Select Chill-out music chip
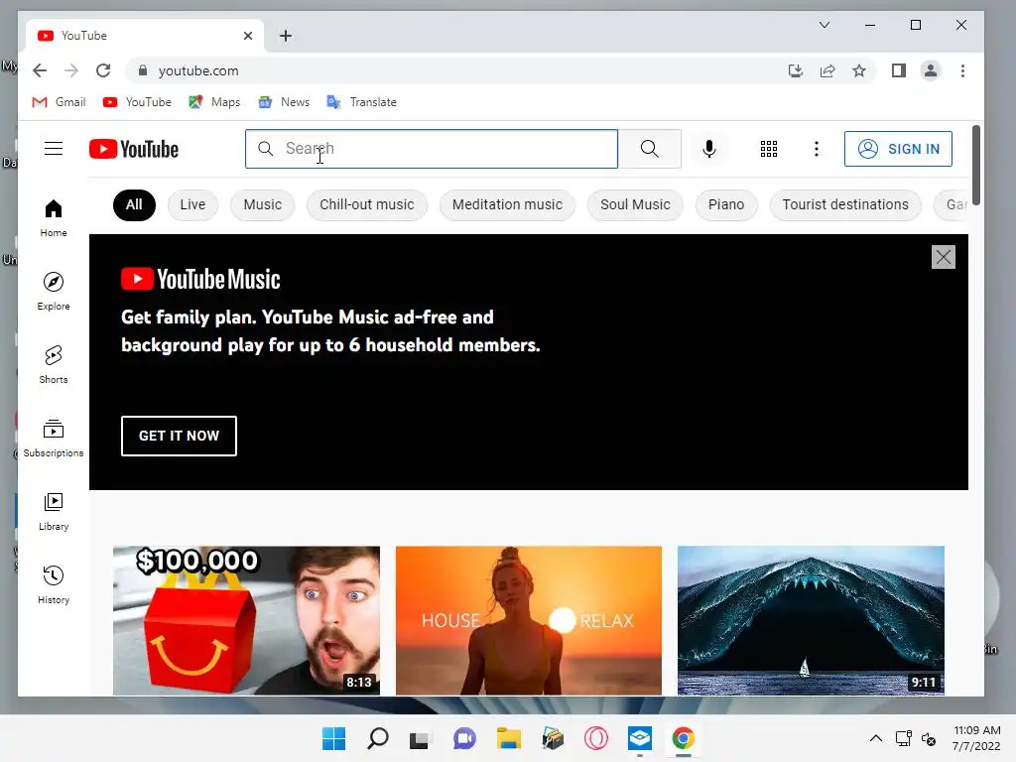Screen dimensions: 1016x762 coord(367,204)
